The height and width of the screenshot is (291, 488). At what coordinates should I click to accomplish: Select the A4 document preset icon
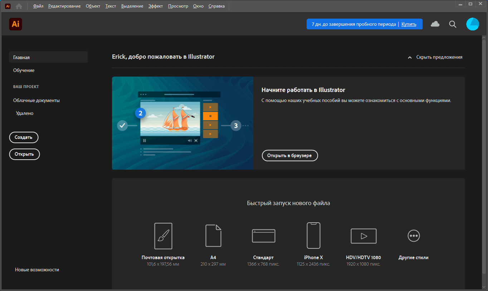213,236
